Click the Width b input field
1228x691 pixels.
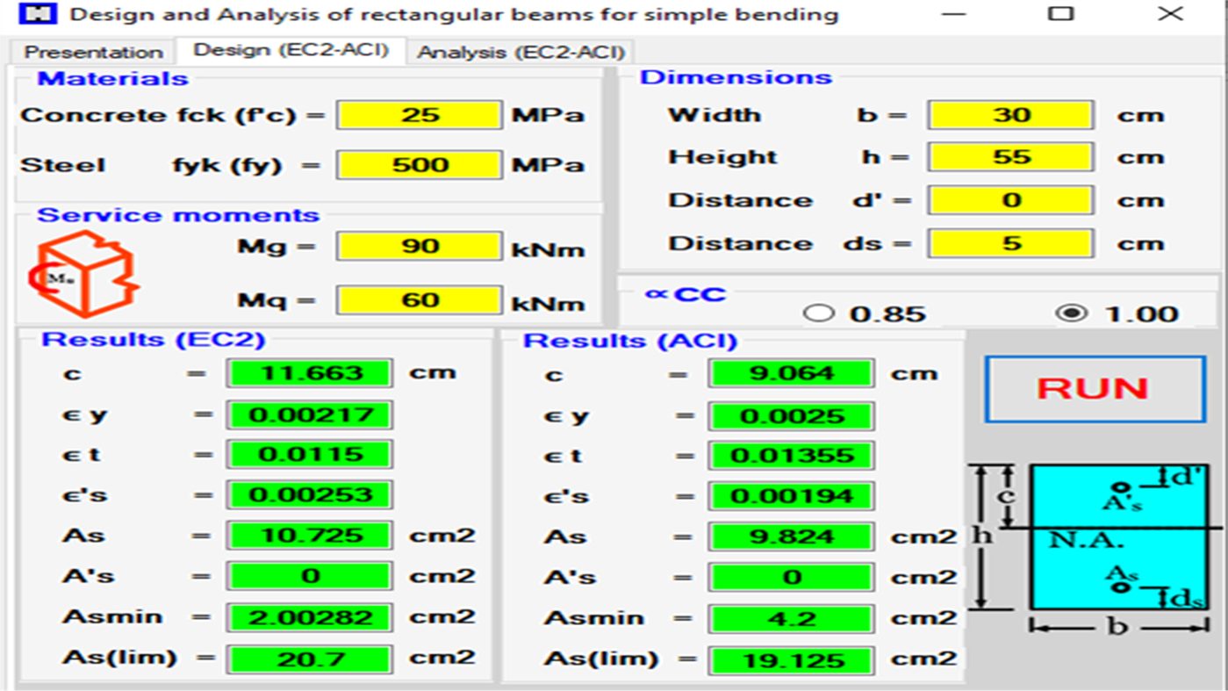[x=1009, y=114]
